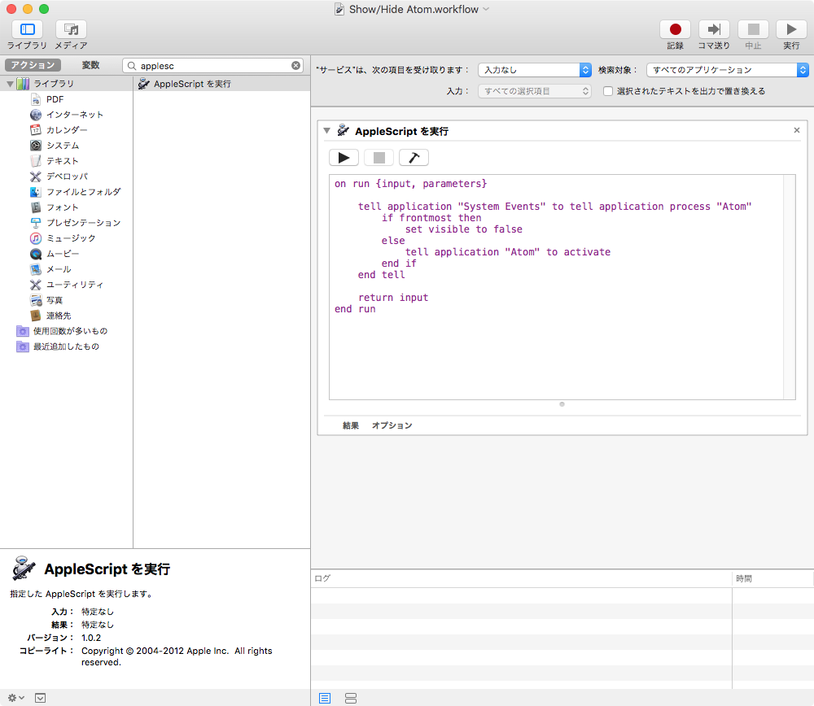Viewport: 814px width, 706px height.
Task: Click the search field containing applesc
Action: 213,66
